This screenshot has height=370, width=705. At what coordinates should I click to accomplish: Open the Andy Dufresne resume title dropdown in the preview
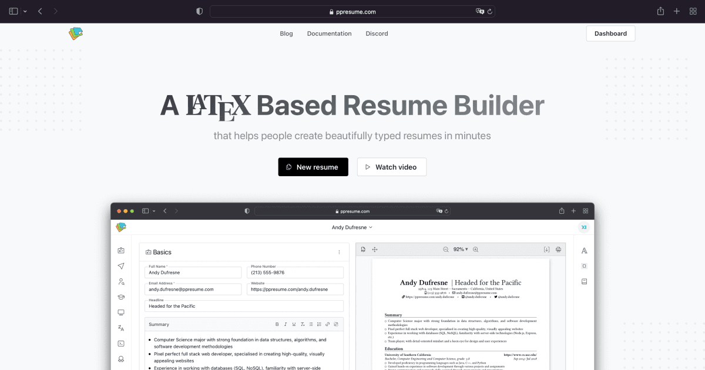pos(352,227)
